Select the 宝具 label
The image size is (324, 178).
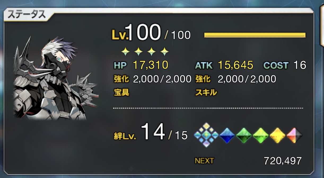(x=122, y=92)
